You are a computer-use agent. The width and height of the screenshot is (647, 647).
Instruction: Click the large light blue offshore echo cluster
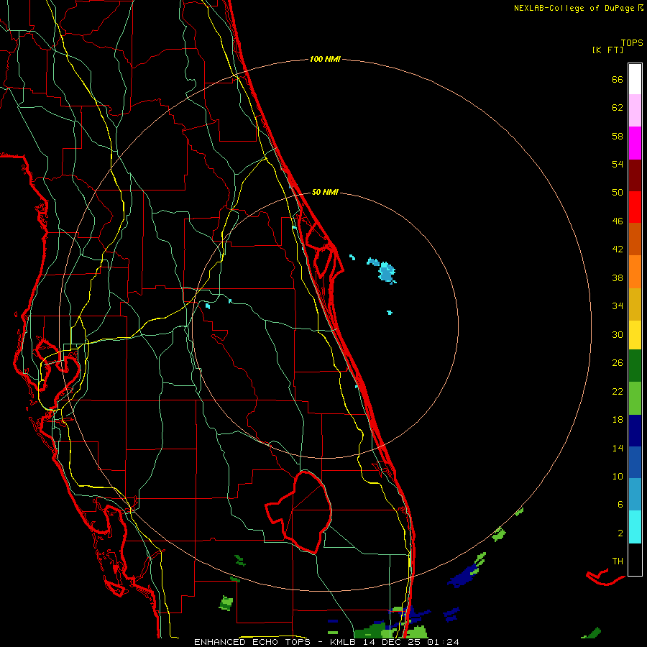[x=387, y=272]
